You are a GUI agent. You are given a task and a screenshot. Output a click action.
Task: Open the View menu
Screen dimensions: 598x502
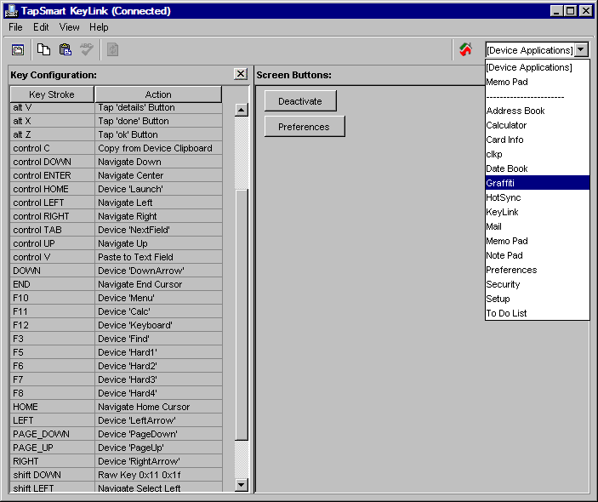[69, 27]
